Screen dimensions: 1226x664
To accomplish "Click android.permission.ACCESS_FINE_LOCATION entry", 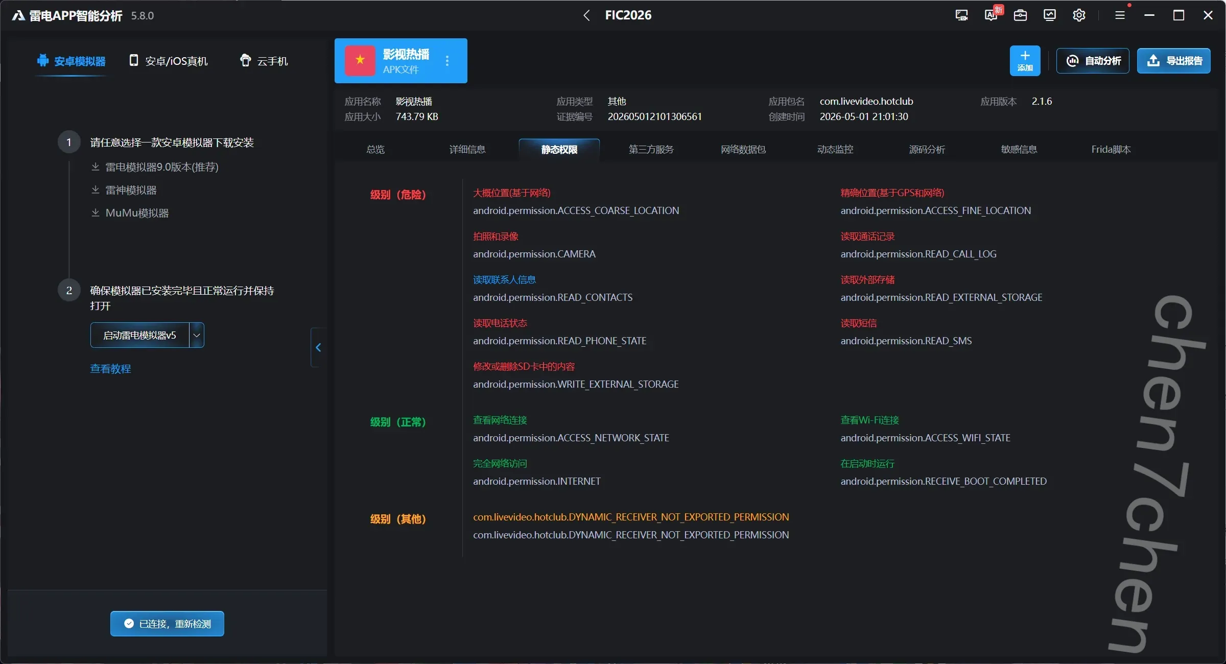I will pos(936,210).
